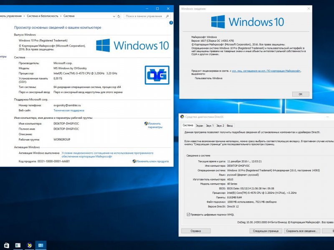Click the manufacturer value Microsoft corp.
The width and height of the screenshot is (334, 250).
click(x=63, y=63)
